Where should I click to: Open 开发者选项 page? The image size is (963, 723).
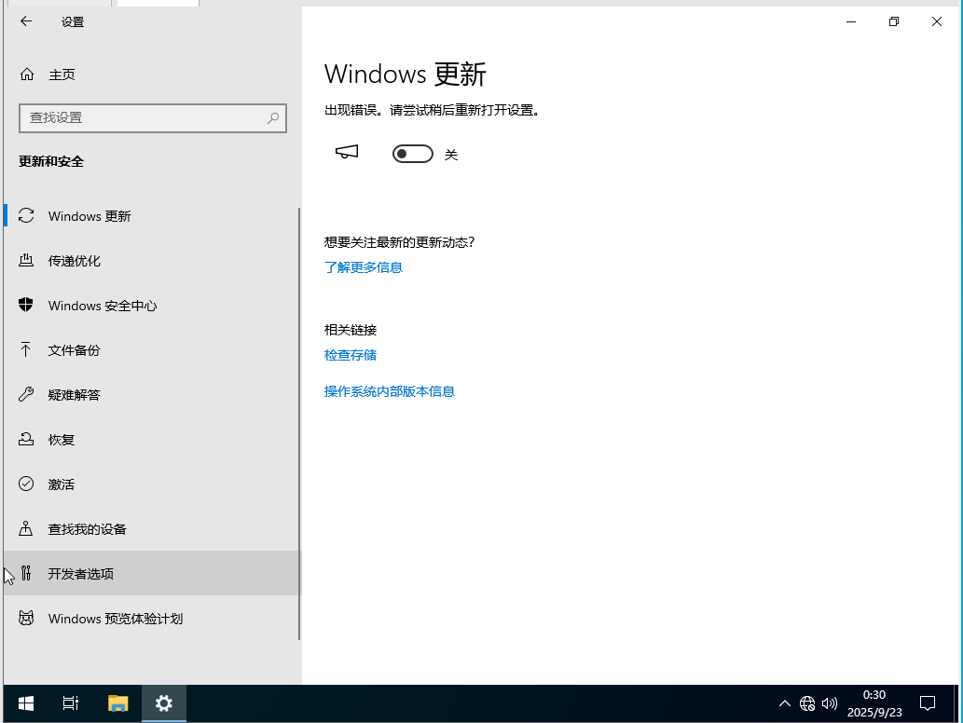(152, 573)
